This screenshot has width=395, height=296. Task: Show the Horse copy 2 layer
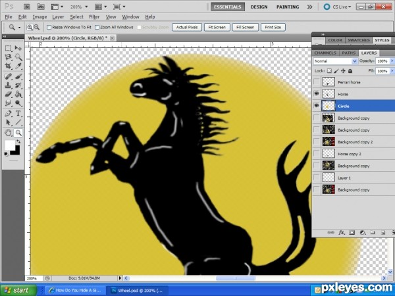pyautogui.click(x=317, y=154)
